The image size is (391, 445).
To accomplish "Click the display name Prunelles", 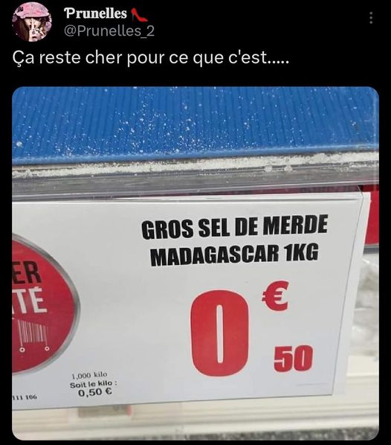I will click(95, 13).
